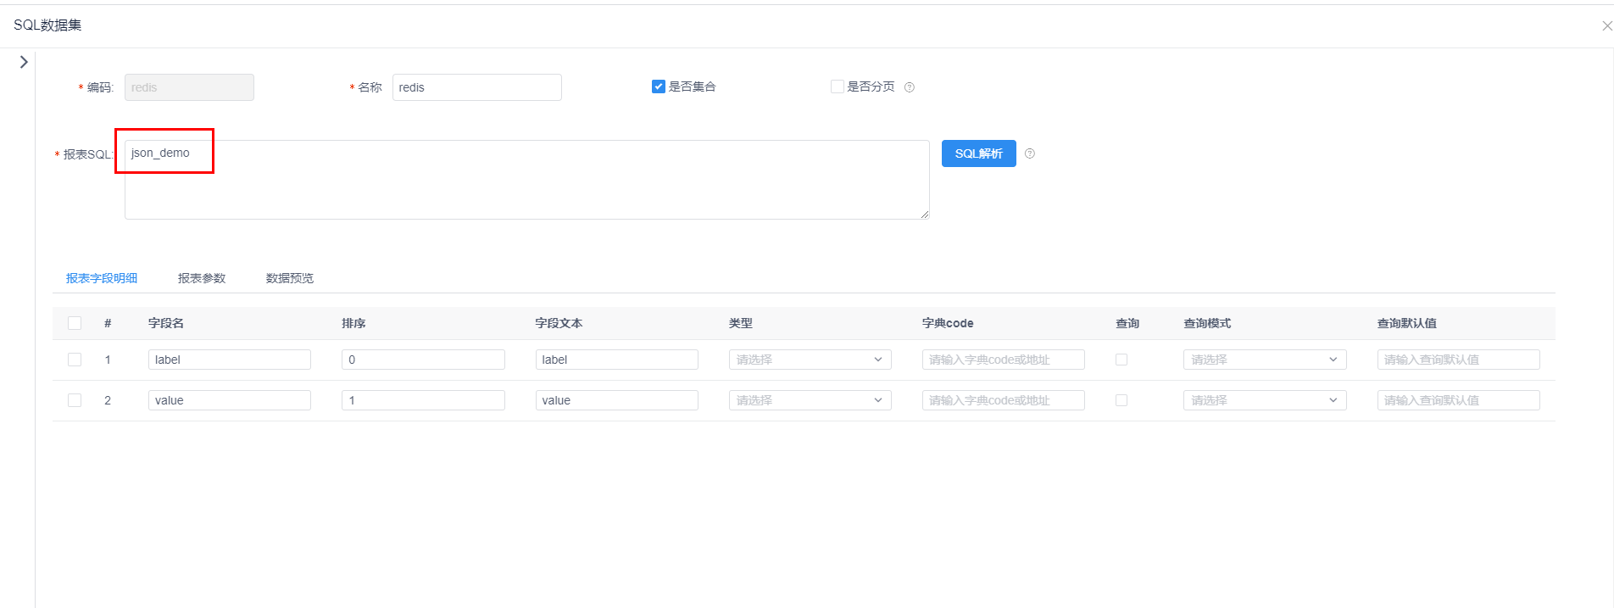1614x608 pixels.
Task: Focus 字典code input in value row
Action: coord(1004,400)
